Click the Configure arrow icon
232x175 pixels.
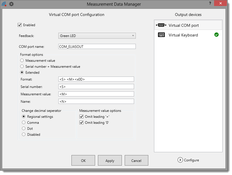[x=180, y=160]
